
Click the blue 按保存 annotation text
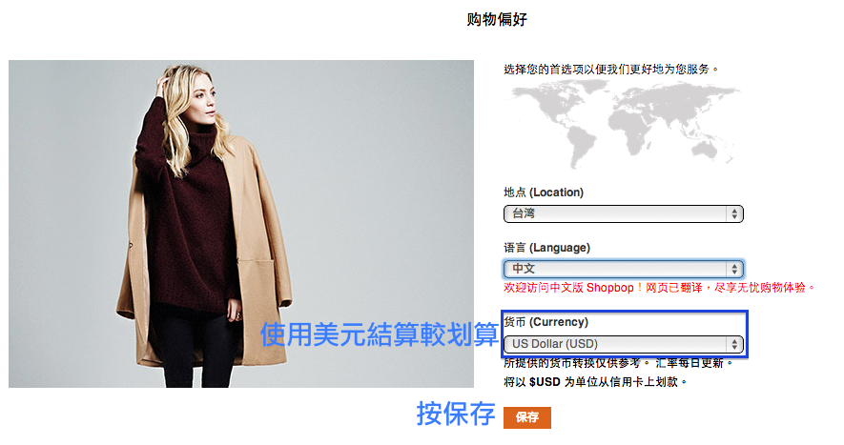pos(456,414)
